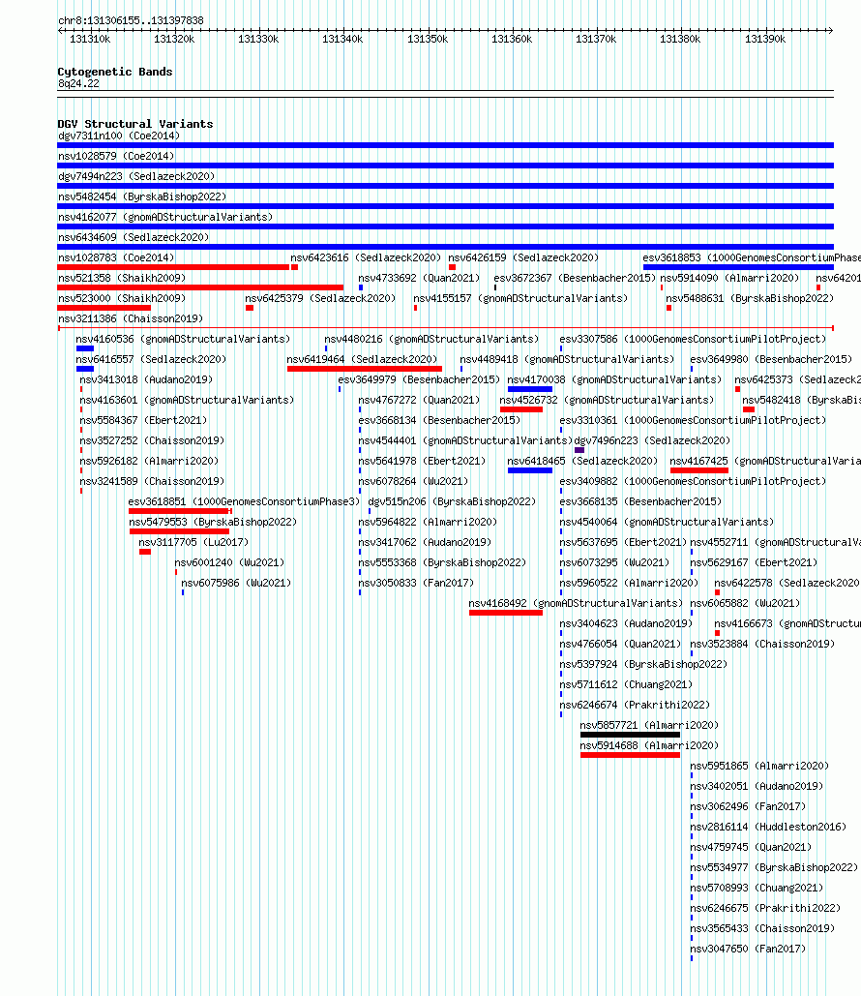Open nsv6001240 (Wu2021) entry
This screenshot has width=861, height=996.
[230, 562]
